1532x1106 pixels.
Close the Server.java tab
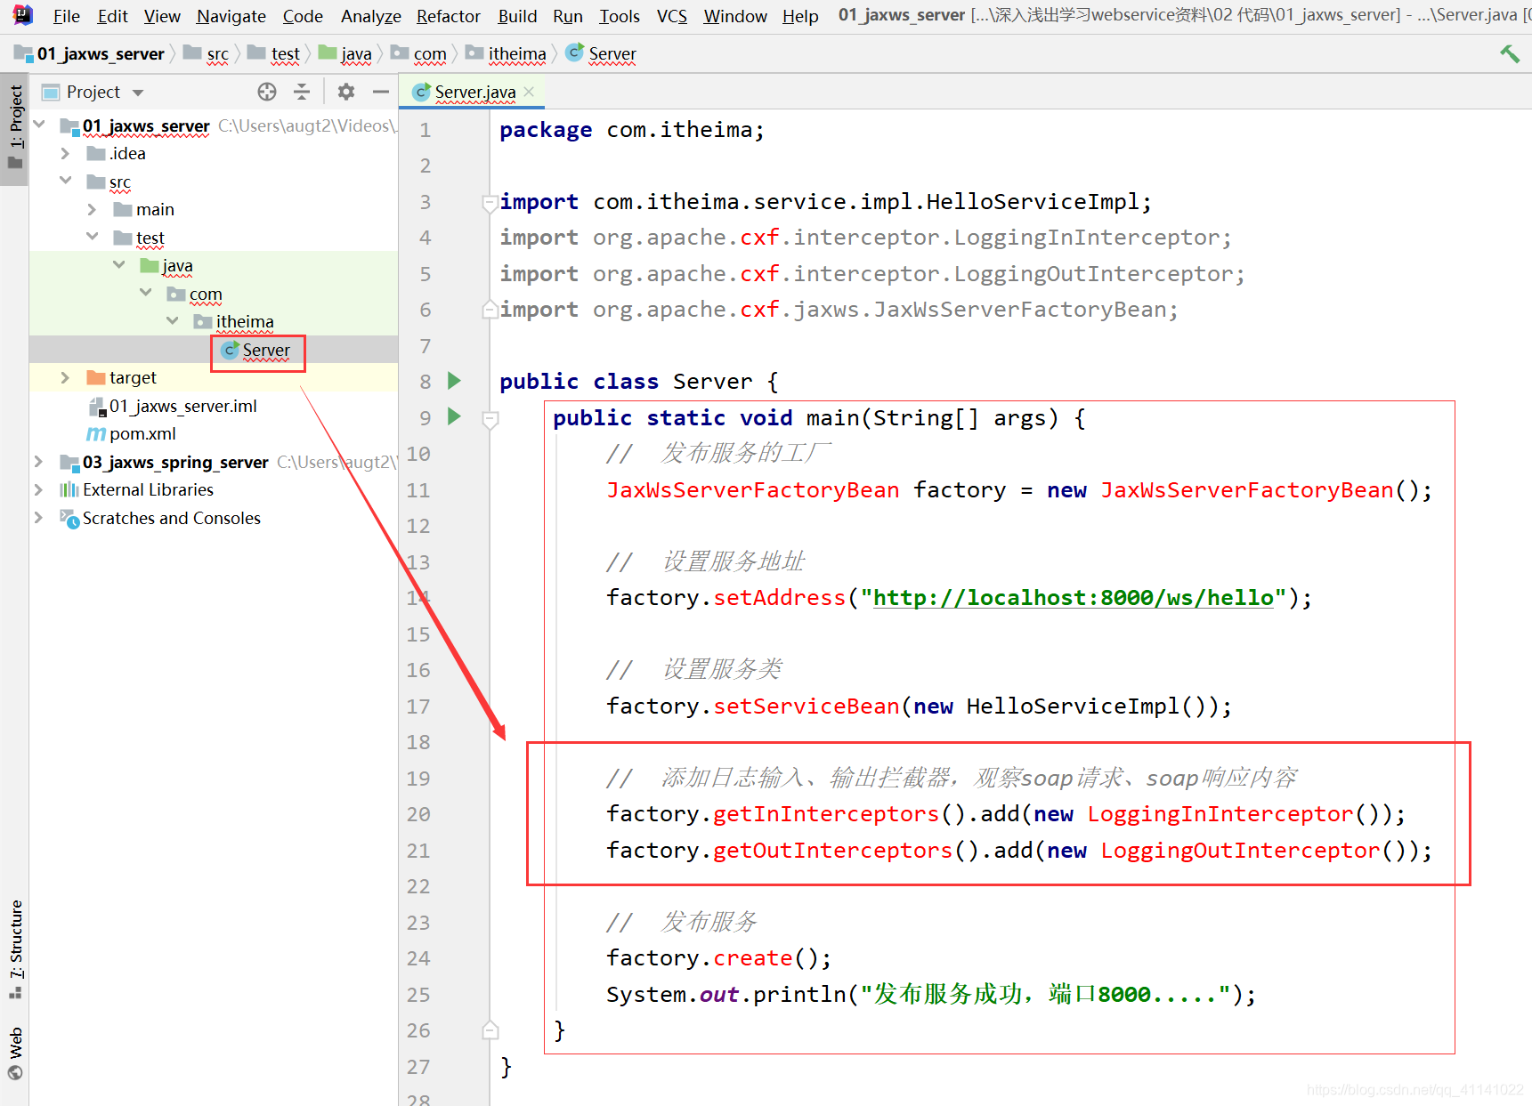pyautogui.click(x=529, y=92)
